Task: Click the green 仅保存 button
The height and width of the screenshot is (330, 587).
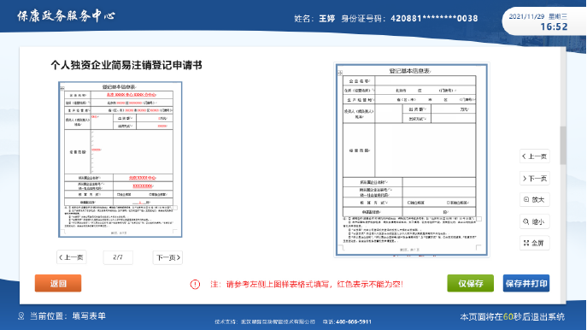Action: pos(471,283)
